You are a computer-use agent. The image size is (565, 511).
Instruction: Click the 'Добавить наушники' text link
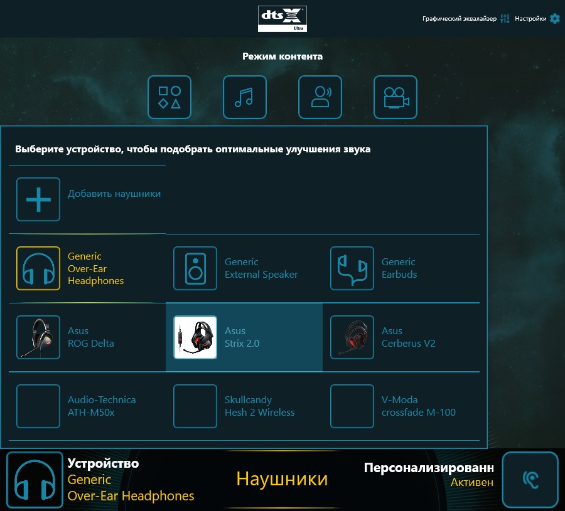pyautogui.click(x=114, y=194)
